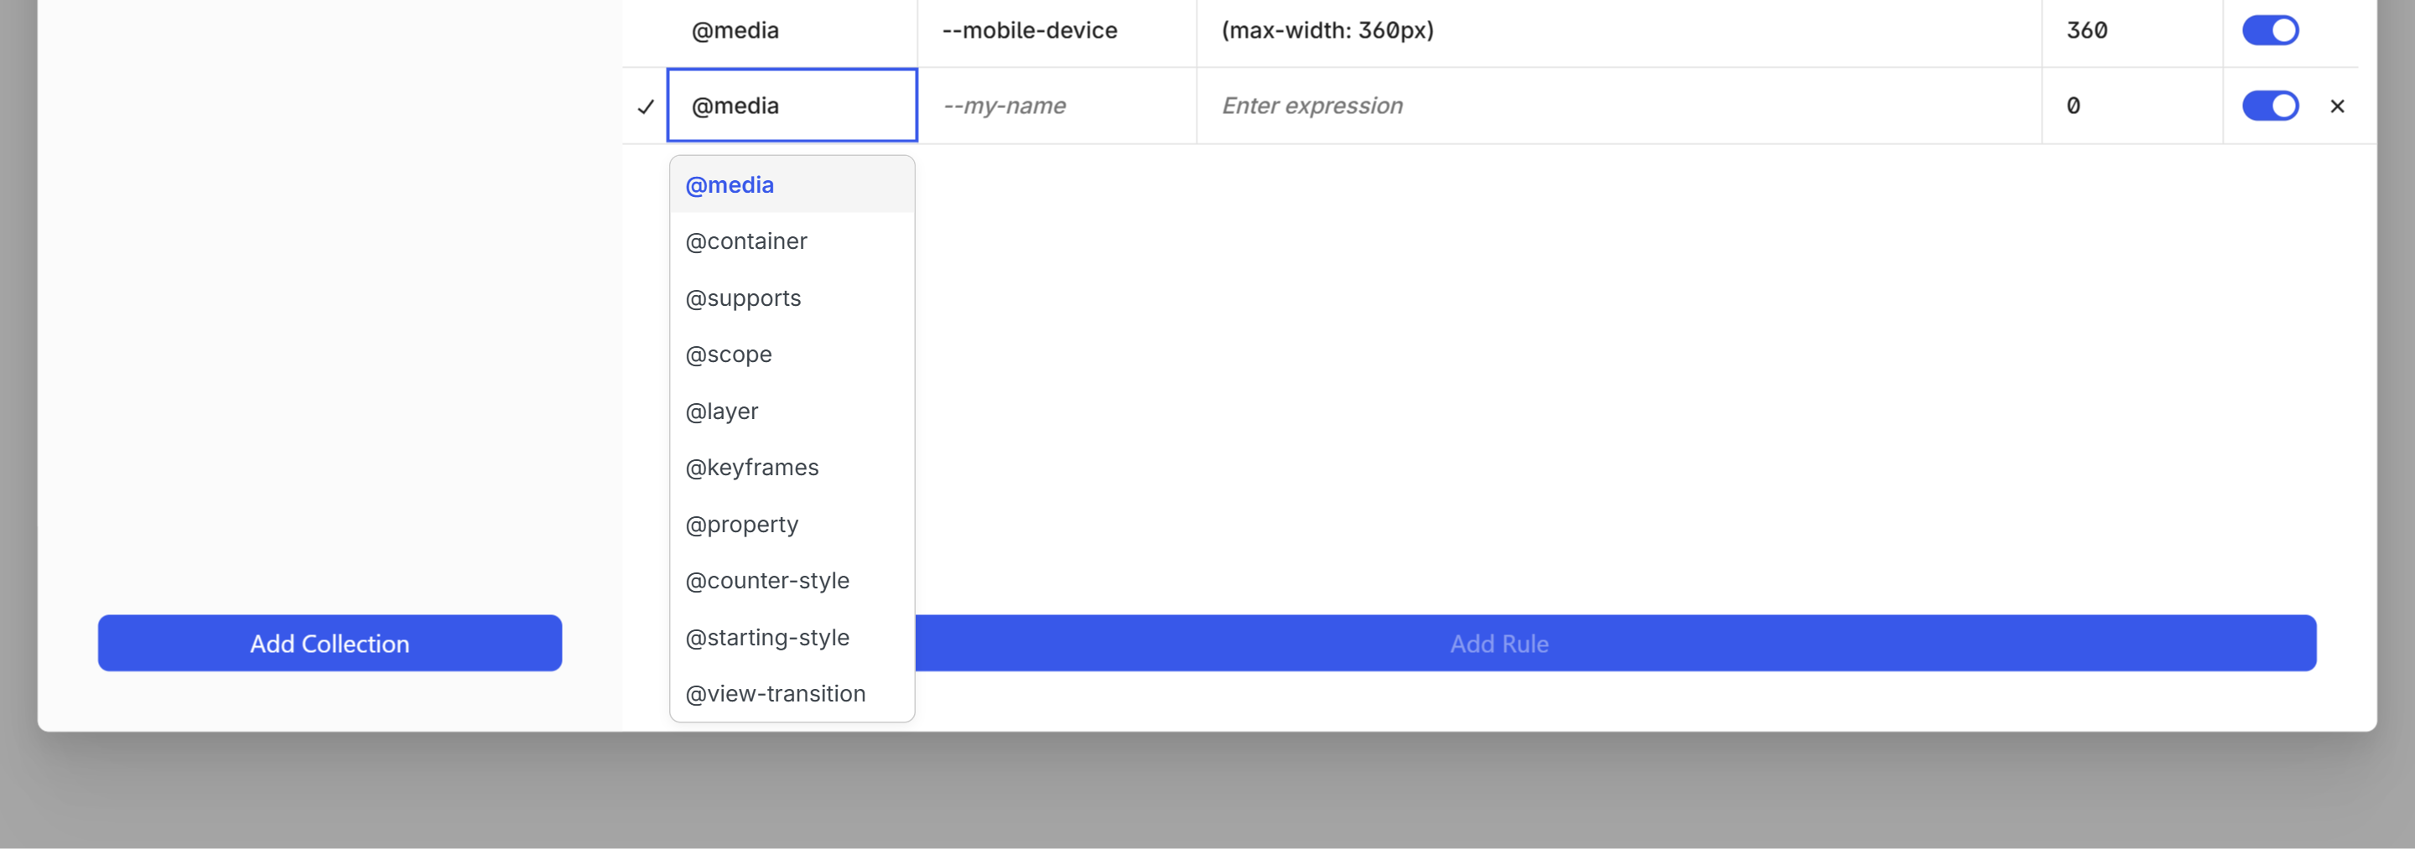The width and height of the screenshot is (2415, 849).
Task: Click the Add Rule button
Action: click(1498, 643)
